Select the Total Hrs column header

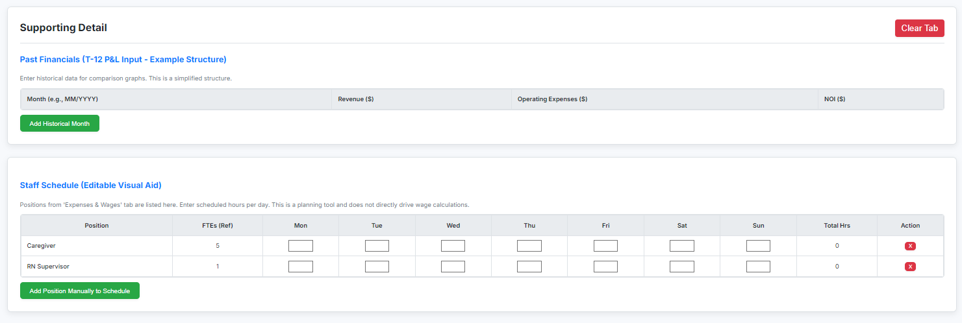pos(837,226)
